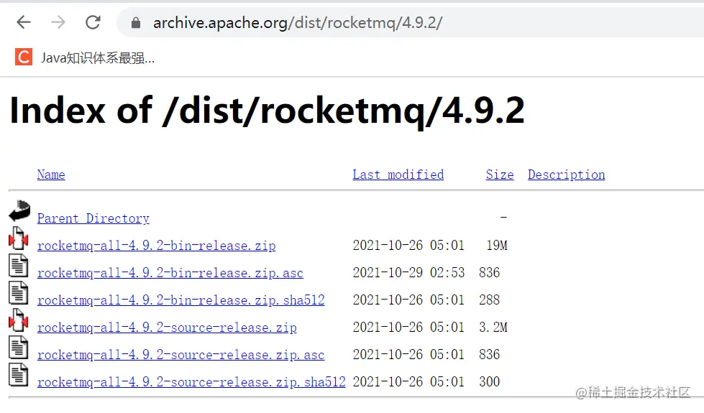704x413 pixels.
Task: Download rocketmq-all-4.9.2-source-release.zip
Action: pos(167,328)
